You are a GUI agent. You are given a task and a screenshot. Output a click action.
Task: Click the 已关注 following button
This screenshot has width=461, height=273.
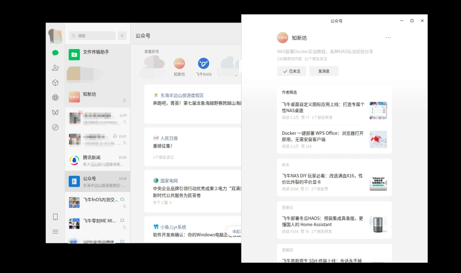pos(292,71)
